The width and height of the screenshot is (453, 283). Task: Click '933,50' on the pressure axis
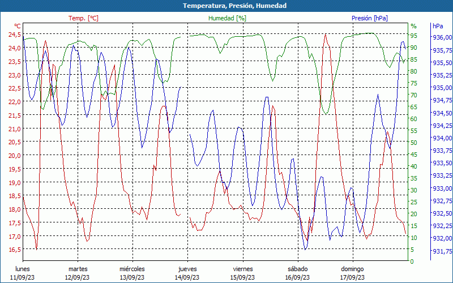click(442, 163)
